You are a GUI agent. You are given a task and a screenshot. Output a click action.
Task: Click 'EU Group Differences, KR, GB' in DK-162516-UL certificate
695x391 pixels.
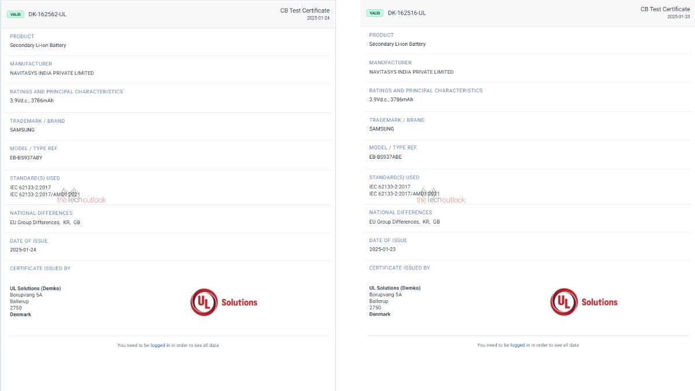click(405, 222)
